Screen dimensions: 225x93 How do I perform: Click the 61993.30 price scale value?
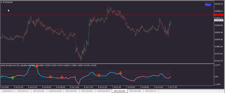[x=219, y=47]
